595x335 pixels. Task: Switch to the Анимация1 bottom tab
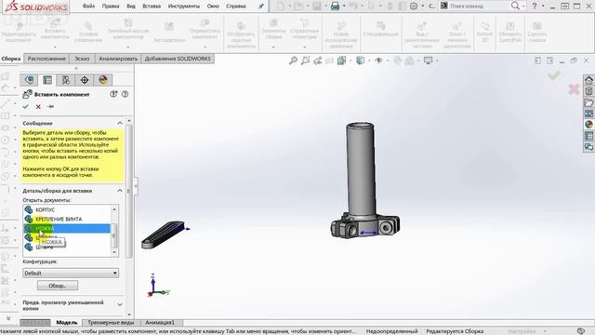[x=160, y=322]
